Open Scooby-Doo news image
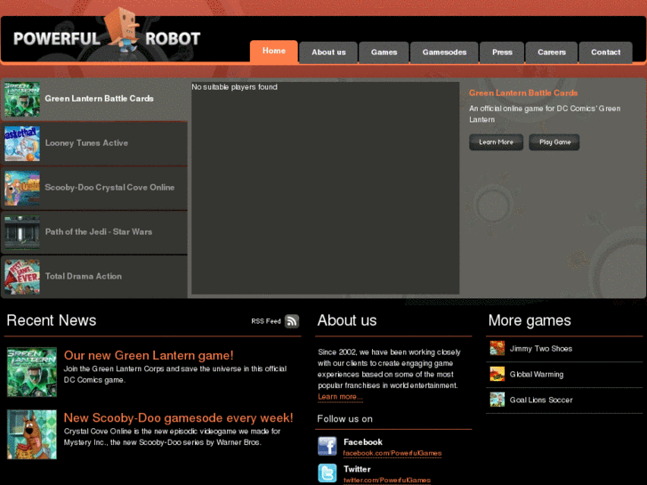This screenshot has width=647, height=485. coord(32,434)
